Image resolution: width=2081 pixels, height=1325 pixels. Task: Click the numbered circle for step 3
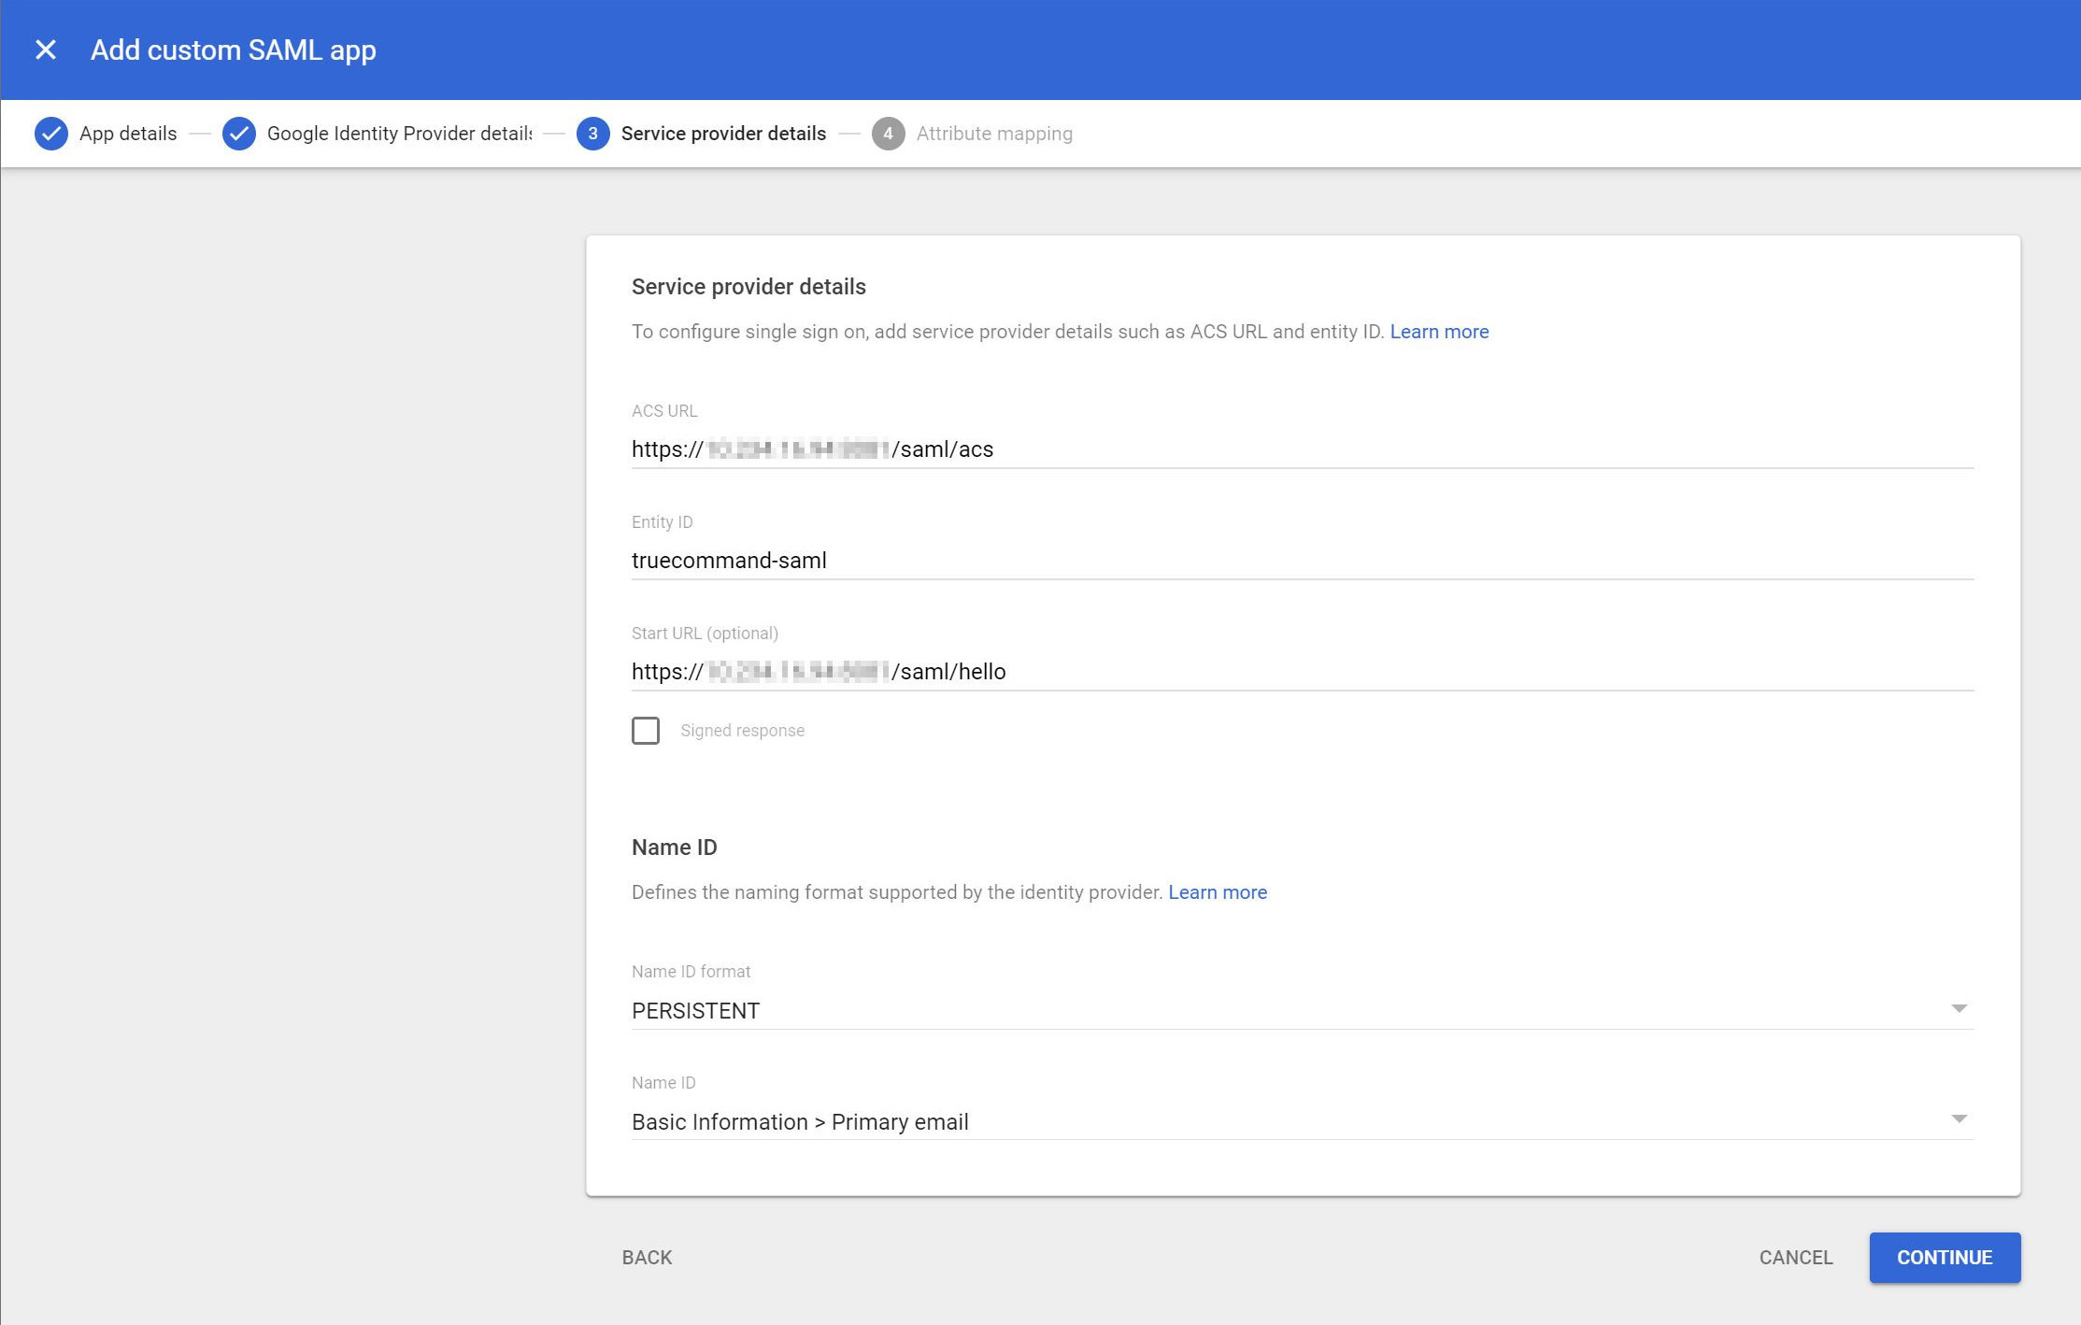593,133
